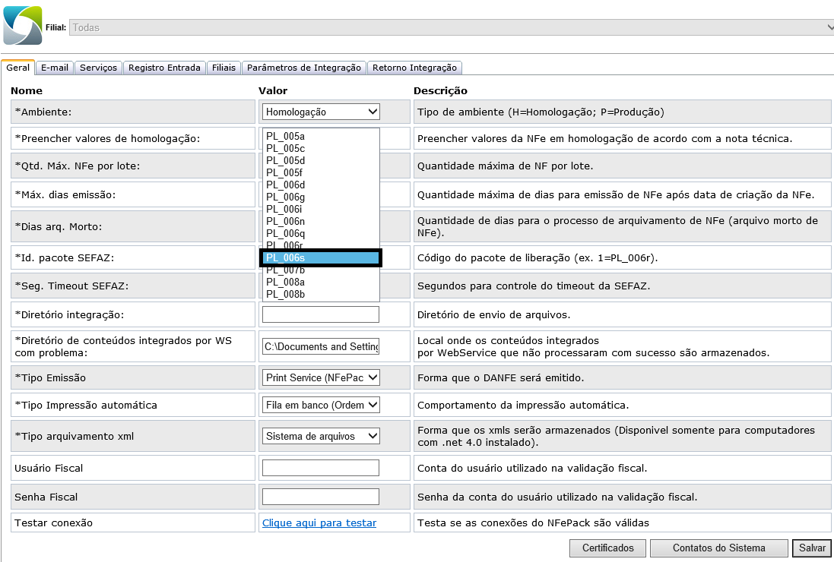The image size is (834, 562).
Task: Go to Registro Entrada tab
Action: pos(164,68)
